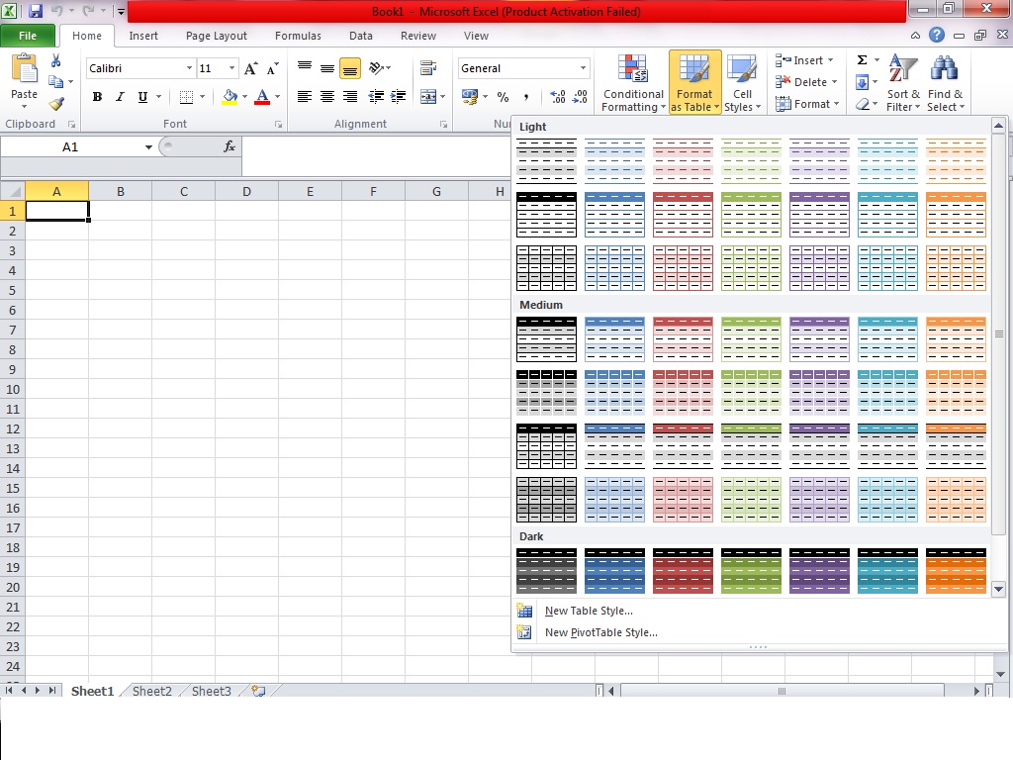Click the Decrease Indent icon

point(375,97)
